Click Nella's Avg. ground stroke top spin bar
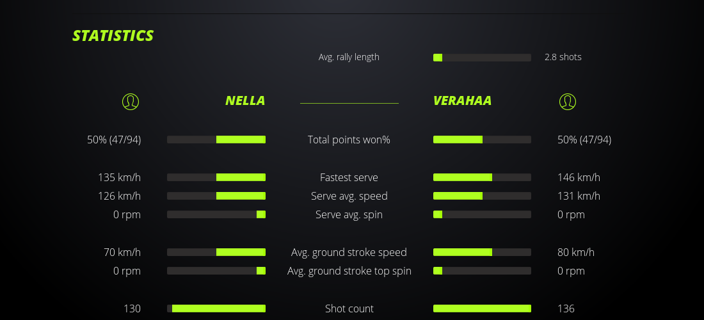 [x=216, y=271]
